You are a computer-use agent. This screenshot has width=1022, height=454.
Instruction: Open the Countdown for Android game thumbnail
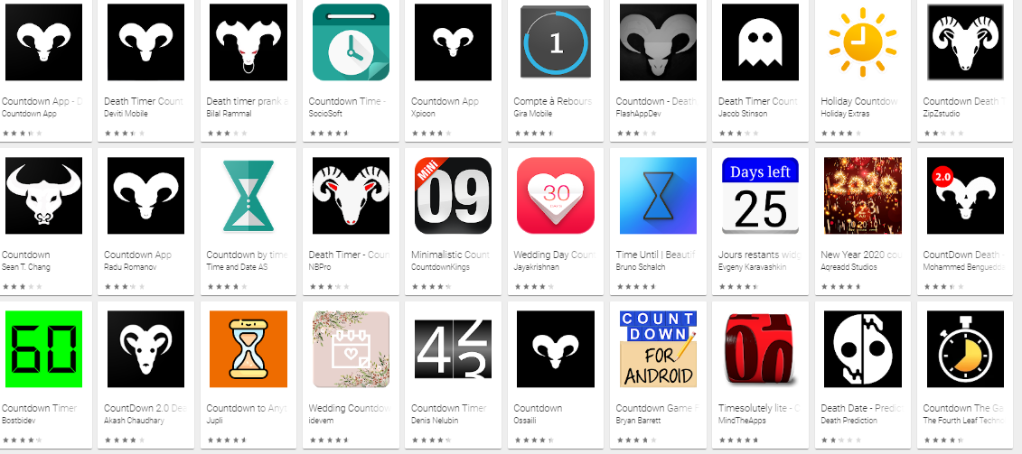[658, 349]
